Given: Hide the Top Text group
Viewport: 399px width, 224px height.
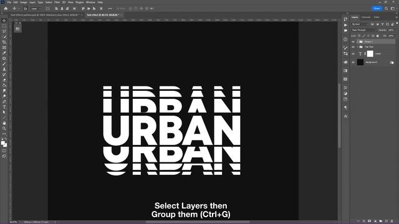Looking at the screenshot, I should pos(353,47).
